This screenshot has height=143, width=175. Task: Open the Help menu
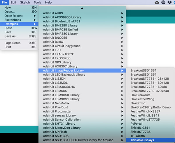(x=48, y=2)
